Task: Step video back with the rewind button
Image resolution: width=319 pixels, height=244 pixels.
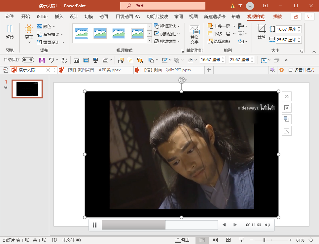Action: [x=224, y=225]
